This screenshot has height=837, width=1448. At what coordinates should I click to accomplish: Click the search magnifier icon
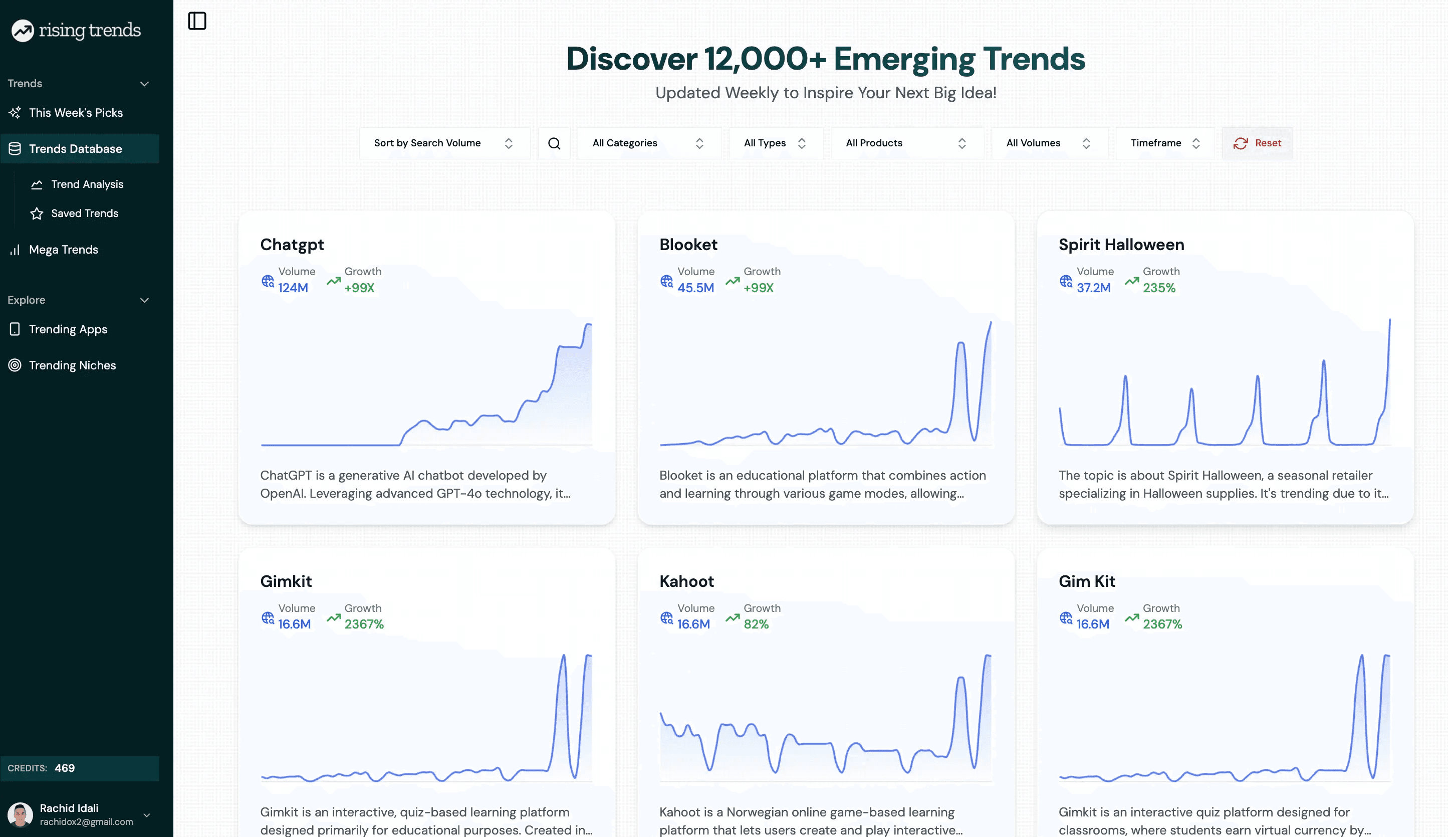click(x=553, y=143)
